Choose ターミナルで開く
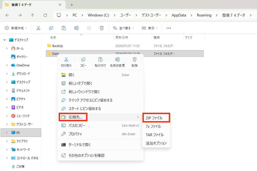The image size is (257, 171). [x=100, y=145]
